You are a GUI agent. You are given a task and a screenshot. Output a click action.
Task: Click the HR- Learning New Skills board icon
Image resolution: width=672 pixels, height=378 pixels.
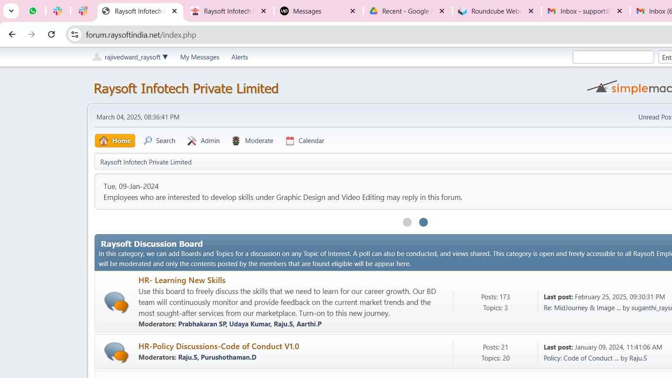[116, 302]
